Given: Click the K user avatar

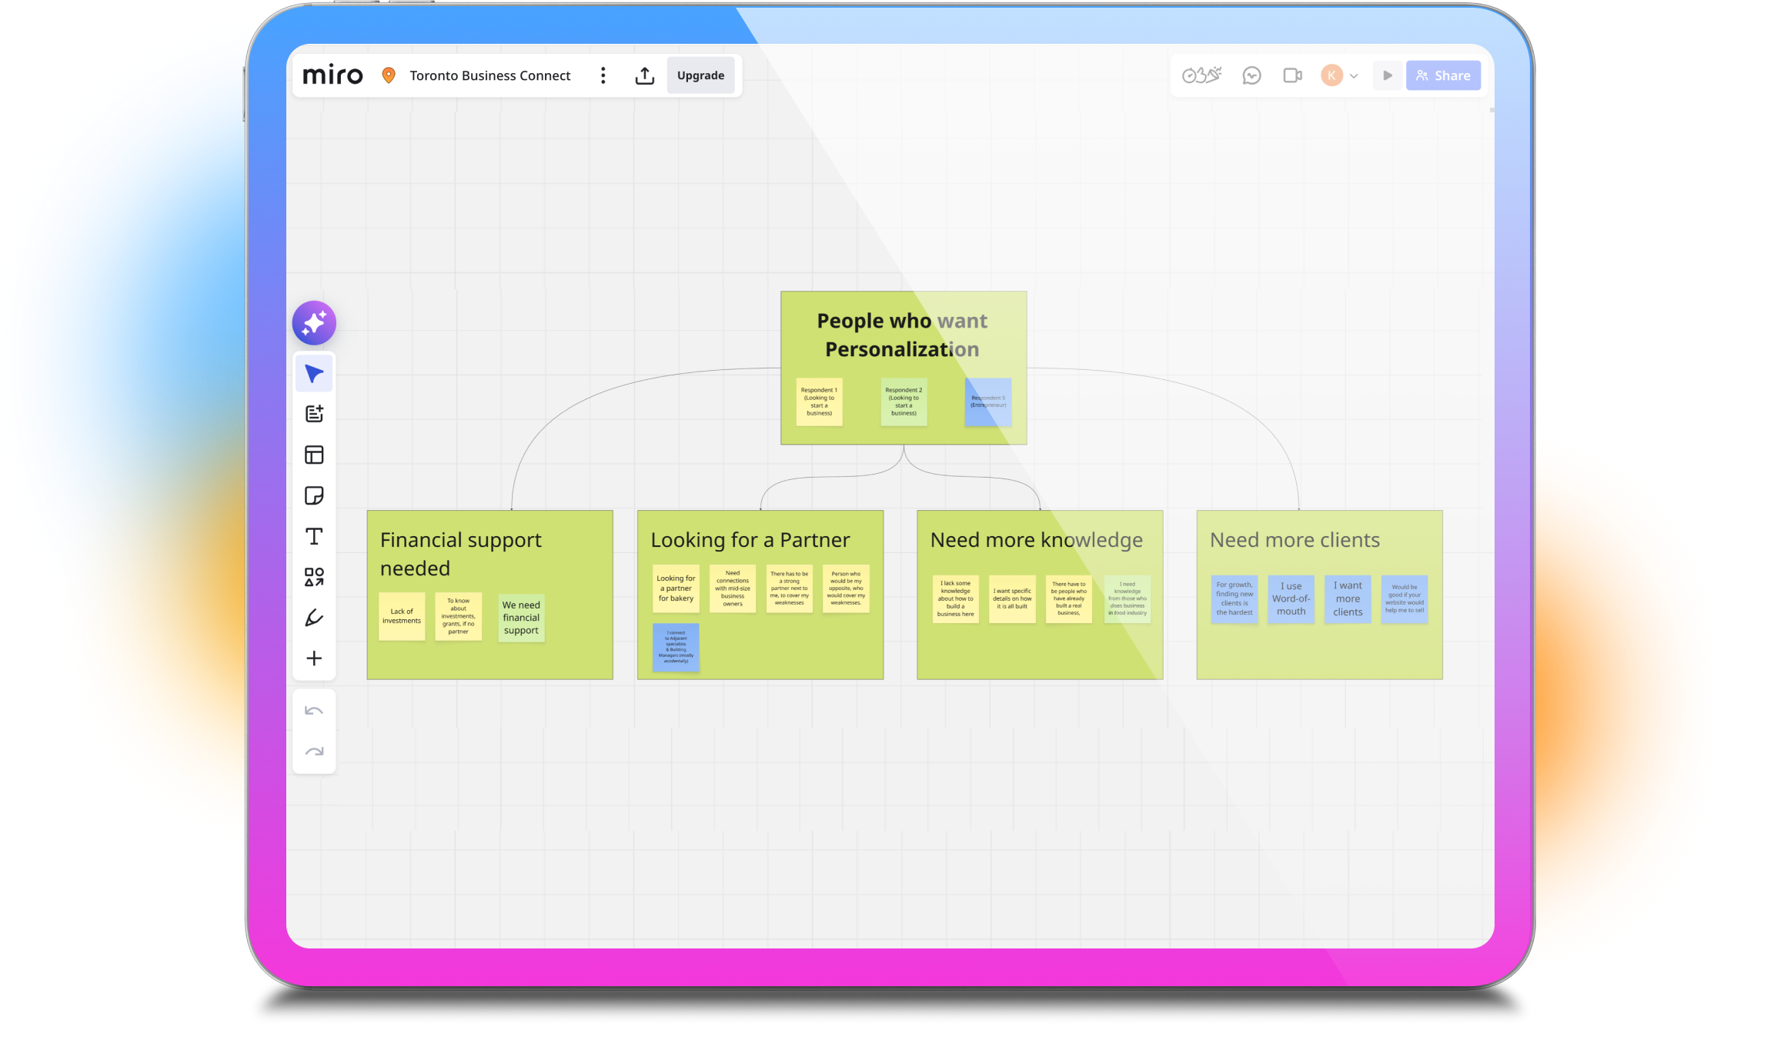Looking at the screenshot, I should [x=1331, y=75].
